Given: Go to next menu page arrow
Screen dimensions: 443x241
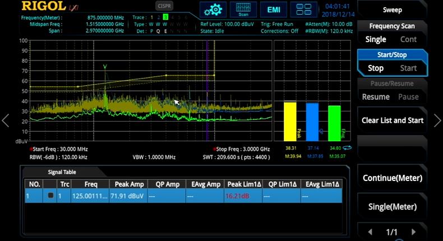Looking at the screenshot, I should pos(413,231).
